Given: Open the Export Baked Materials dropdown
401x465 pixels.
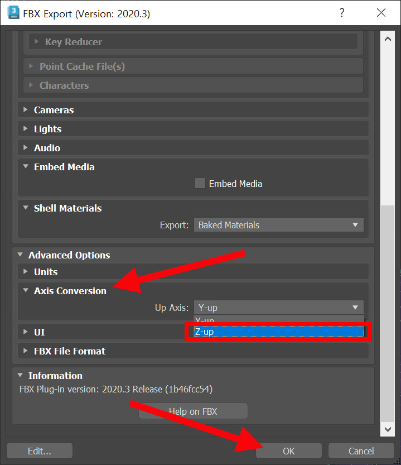Looking at the screenshot, I should point(279,225).
